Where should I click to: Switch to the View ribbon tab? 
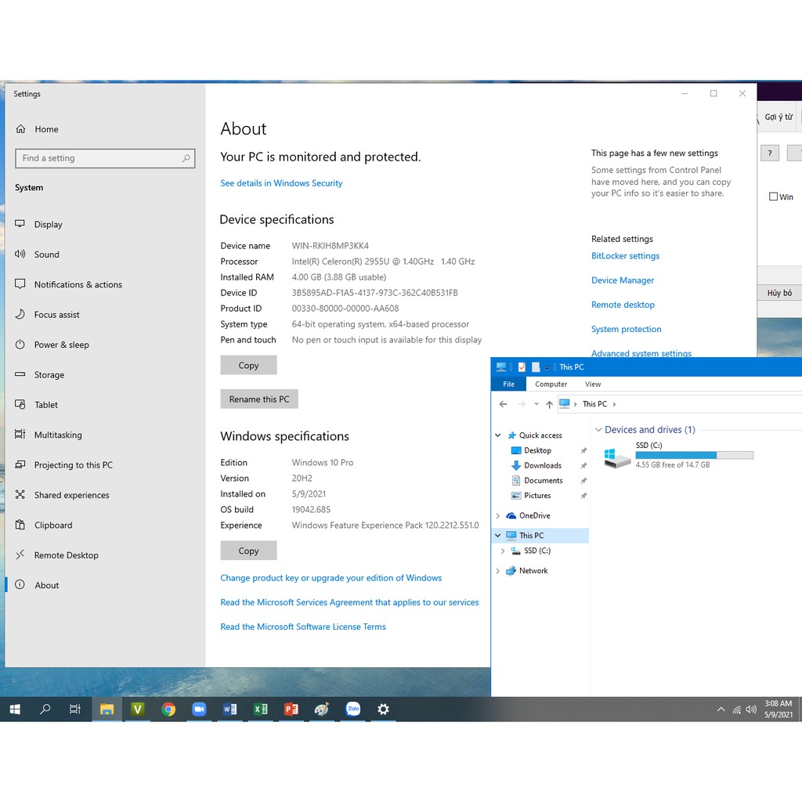point(593,385)
